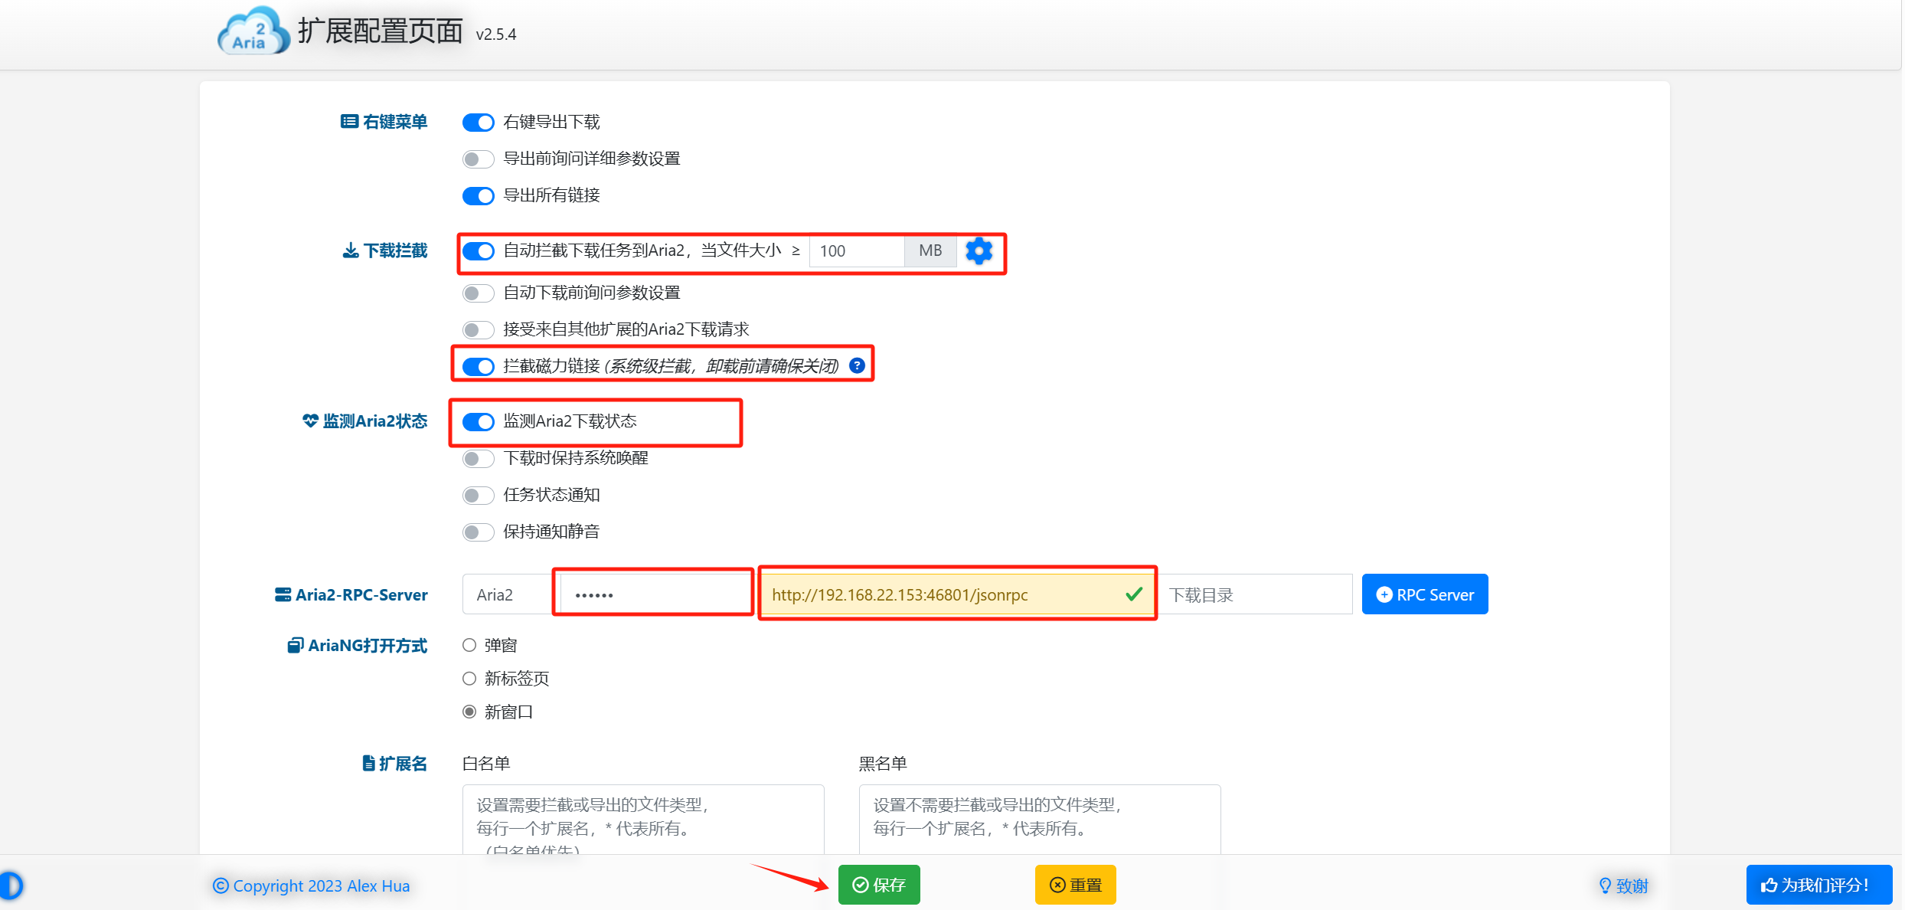
Task: Click the 下载目录 input field
Action: tap(1256, 594)
